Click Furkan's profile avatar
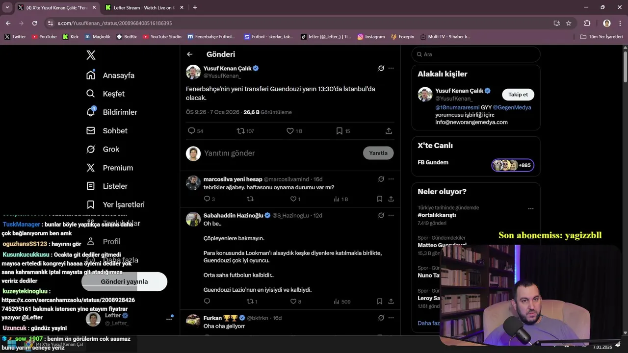The height and width of the screenshot is (353, 628). click(193, 322)
